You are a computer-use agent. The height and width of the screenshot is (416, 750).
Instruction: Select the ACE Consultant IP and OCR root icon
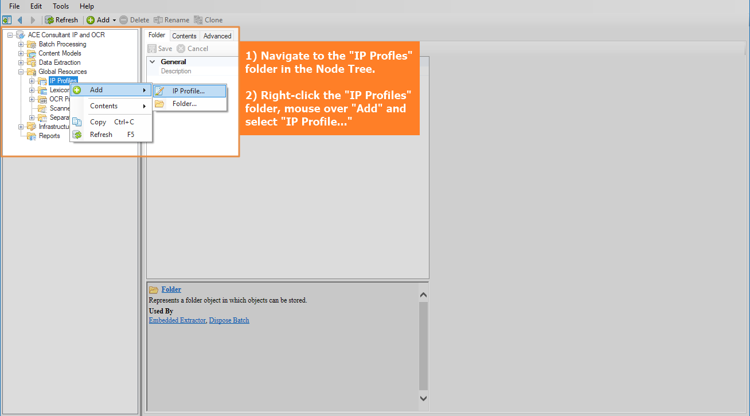[x=21, y=35]
